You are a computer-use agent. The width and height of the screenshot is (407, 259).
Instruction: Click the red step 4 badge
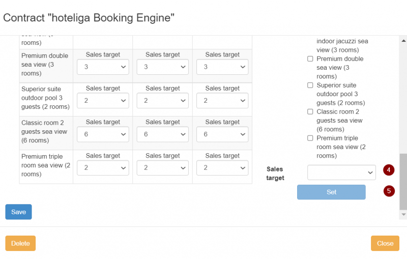coord(389,170)
